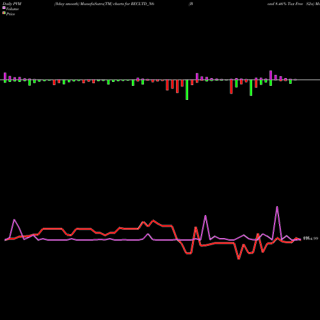Click the Volume legend color swatch
Screen dimensions: 320x320
coord(4,8)
